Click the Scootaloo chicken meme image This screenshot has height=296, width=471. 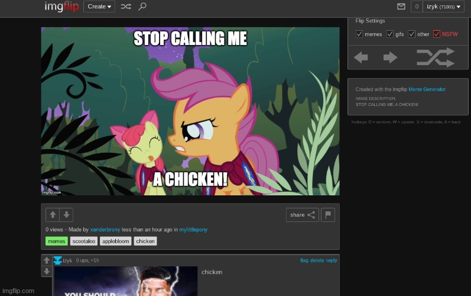pos(190,111)
